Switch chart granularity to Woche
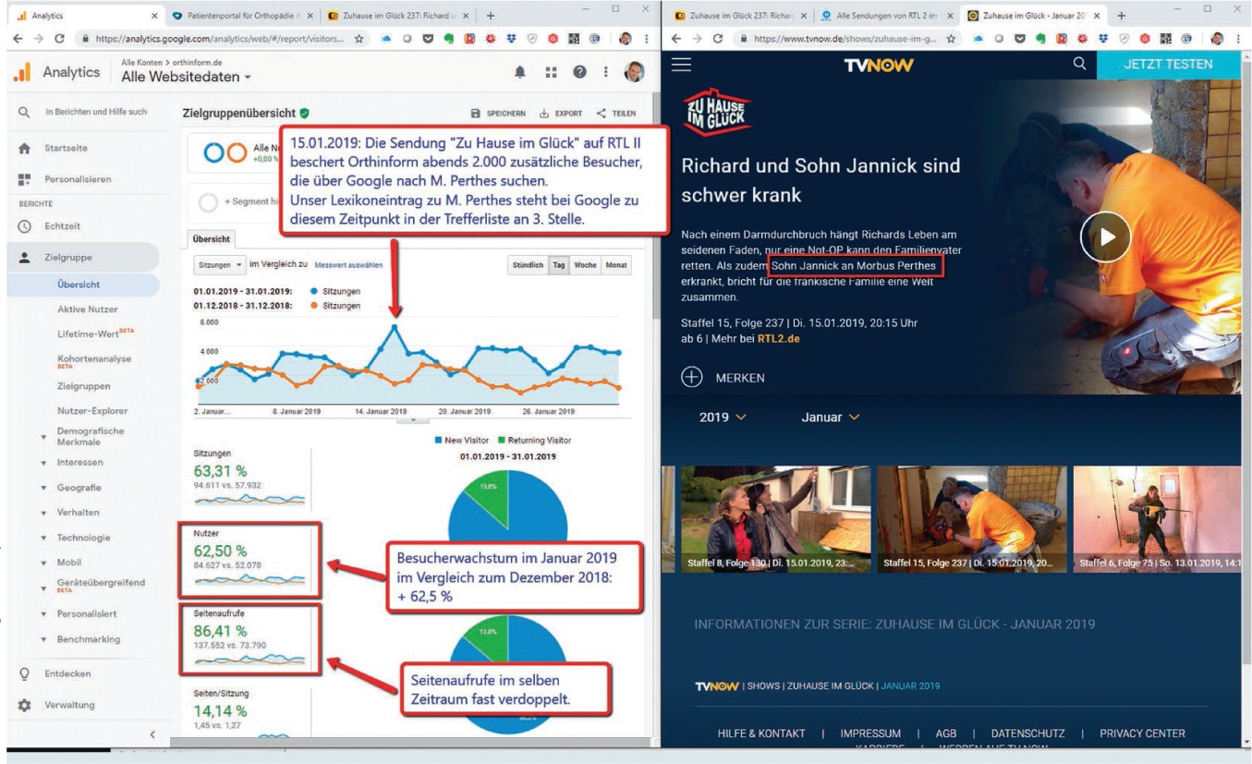Viewport: 1252px width, 764px height. (585, 265)
